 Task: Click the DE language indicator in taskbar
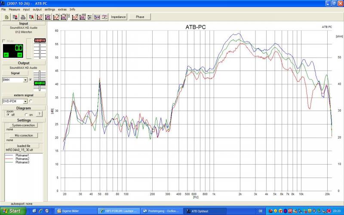point(261,211)
